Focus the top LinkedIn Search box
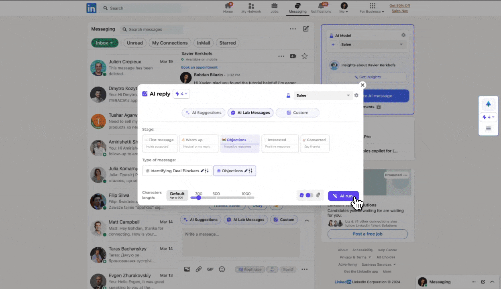Screen dimensions: 501x289 (x=141, y=8)
